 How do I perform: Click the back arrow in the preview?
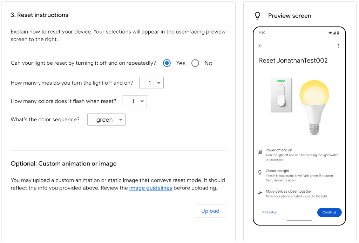[x=260, y=46]
